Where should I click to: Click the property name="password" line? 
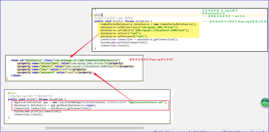55,73
